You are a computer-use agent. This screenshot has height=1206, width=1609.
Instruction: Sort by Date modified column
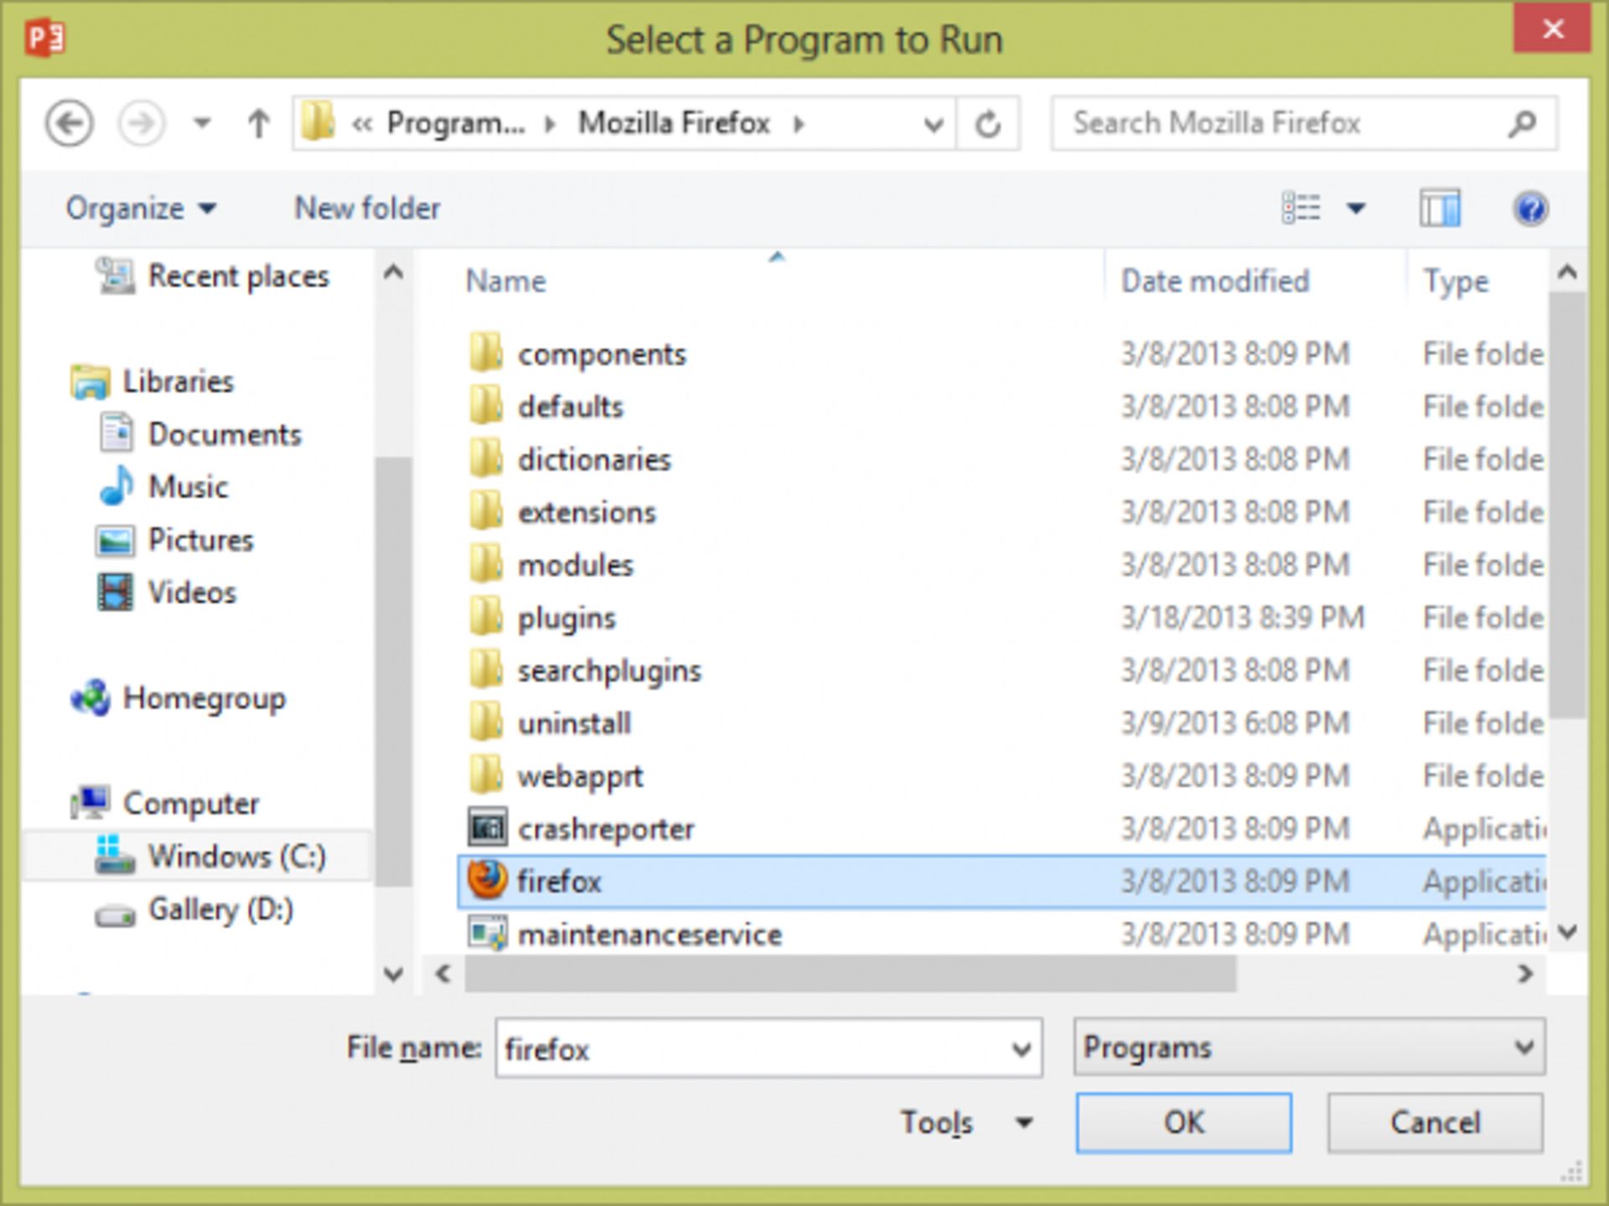[x=1215, y=281]
